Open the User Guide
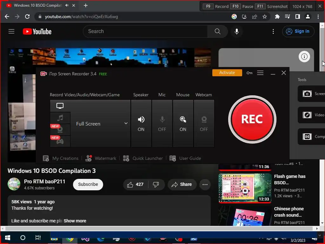This screenshot has height=244, width=325. tap(185, 158)
